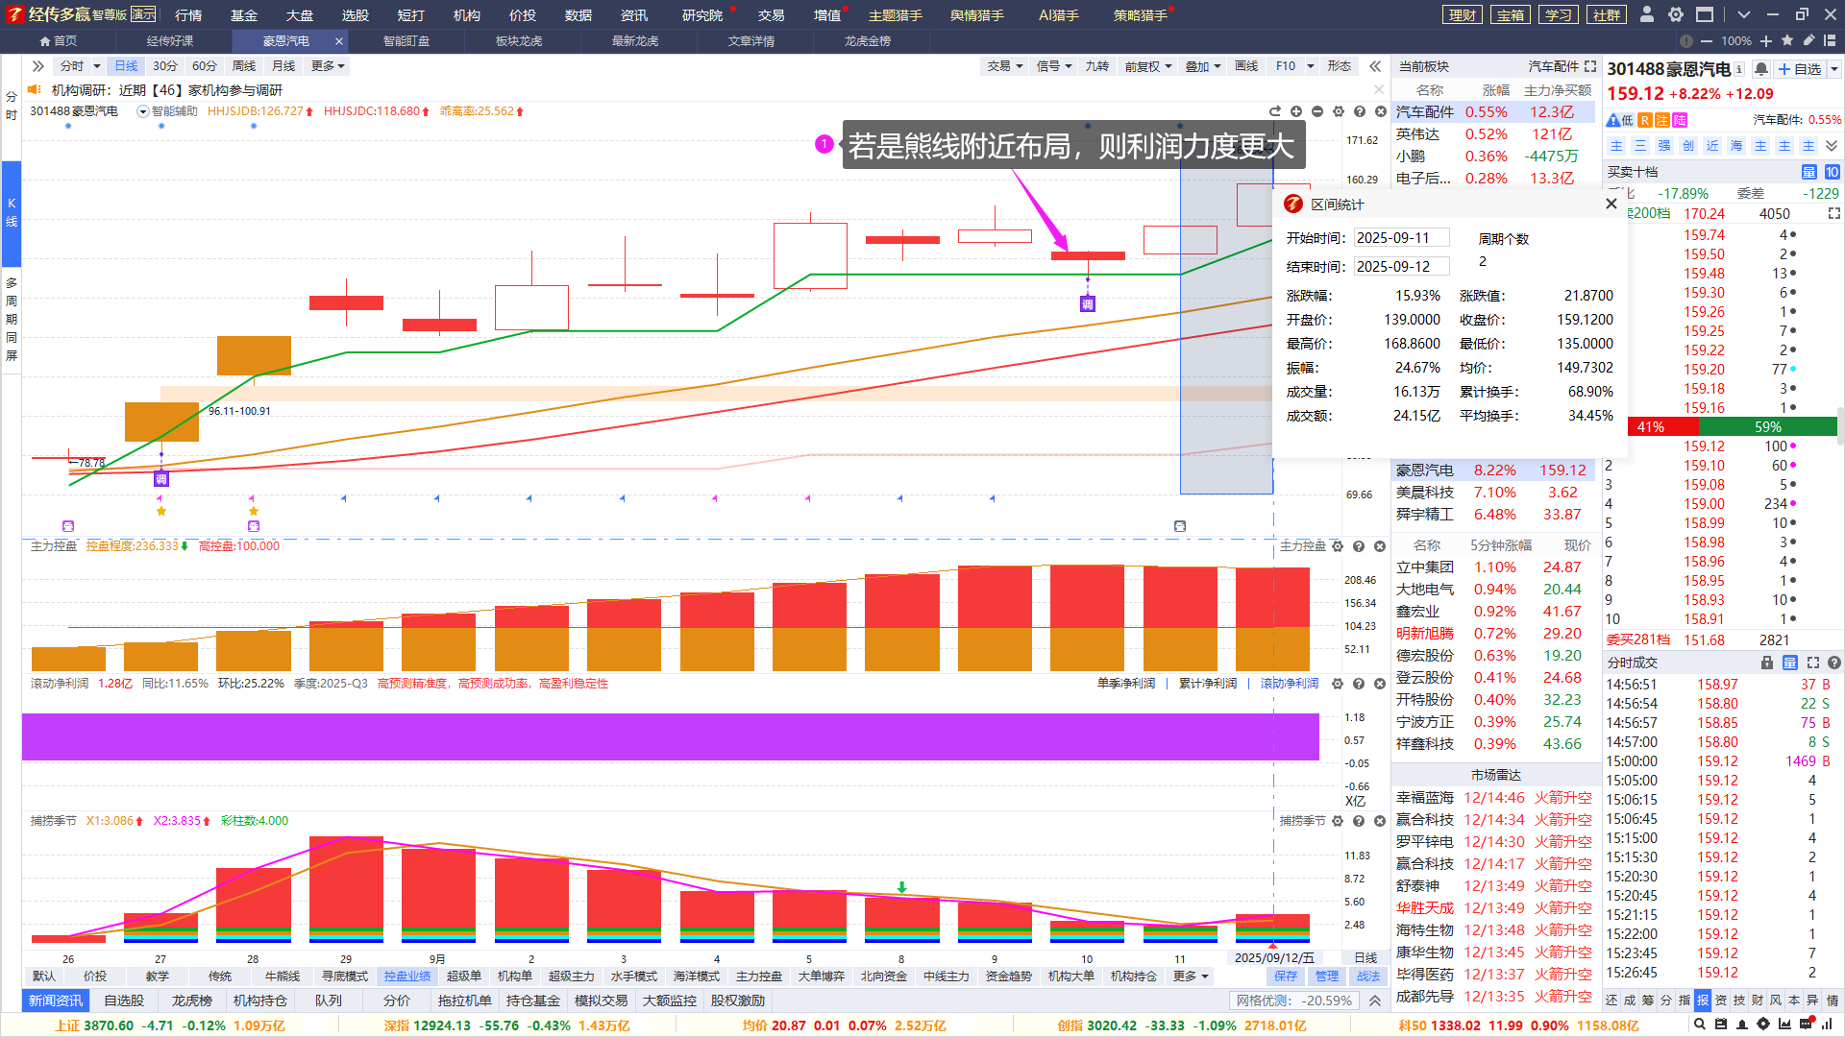Open the 研究院 menu
Viewport: 1845px width, 1037px height.
tap(701, 15)
